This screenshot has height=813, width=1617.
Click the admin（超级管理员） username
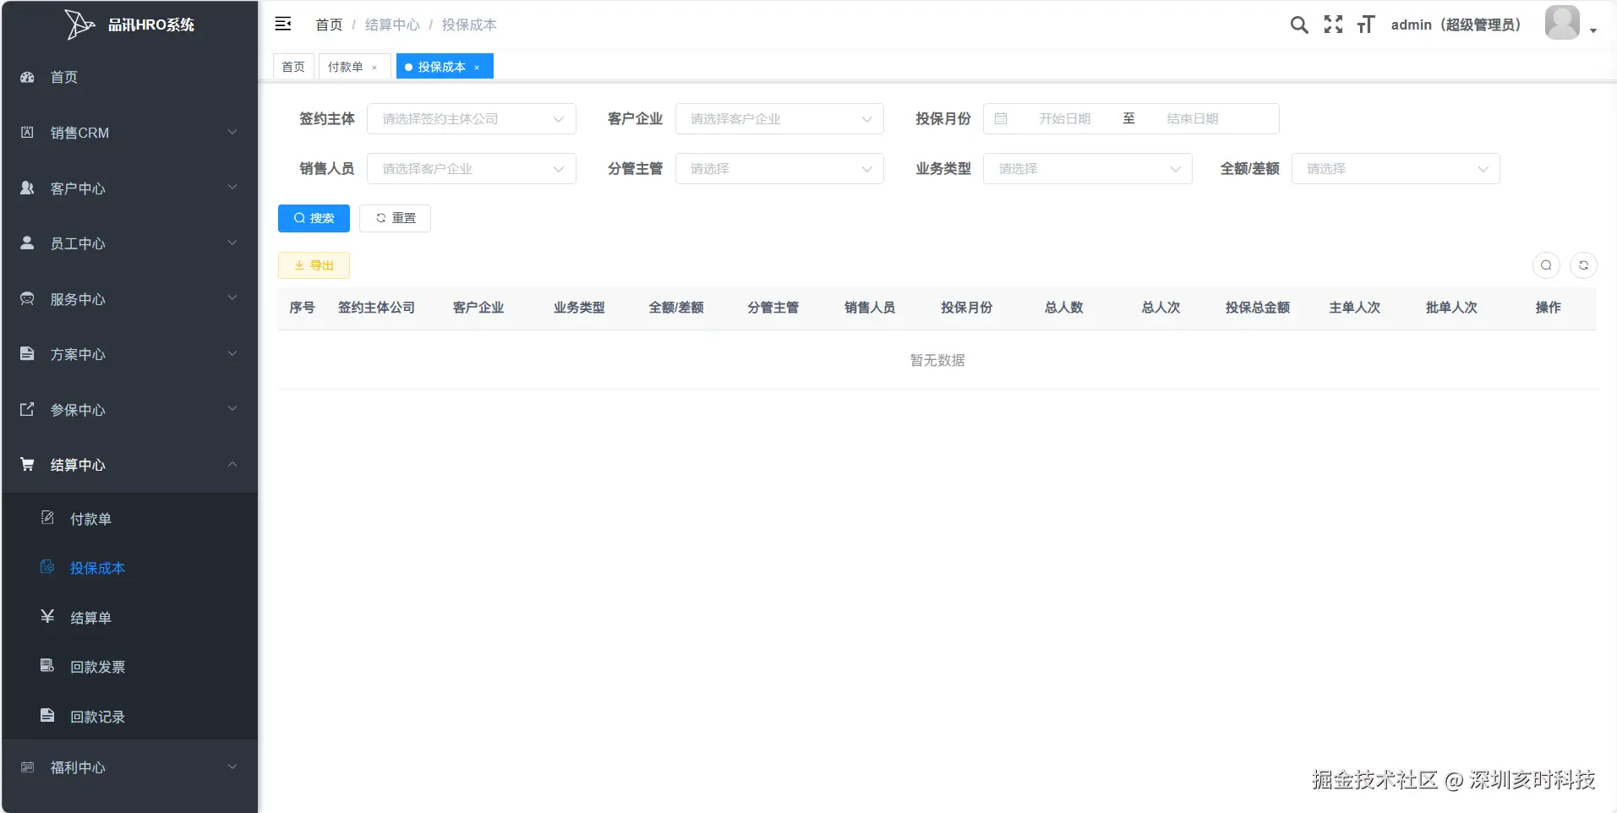(1456, 25)
